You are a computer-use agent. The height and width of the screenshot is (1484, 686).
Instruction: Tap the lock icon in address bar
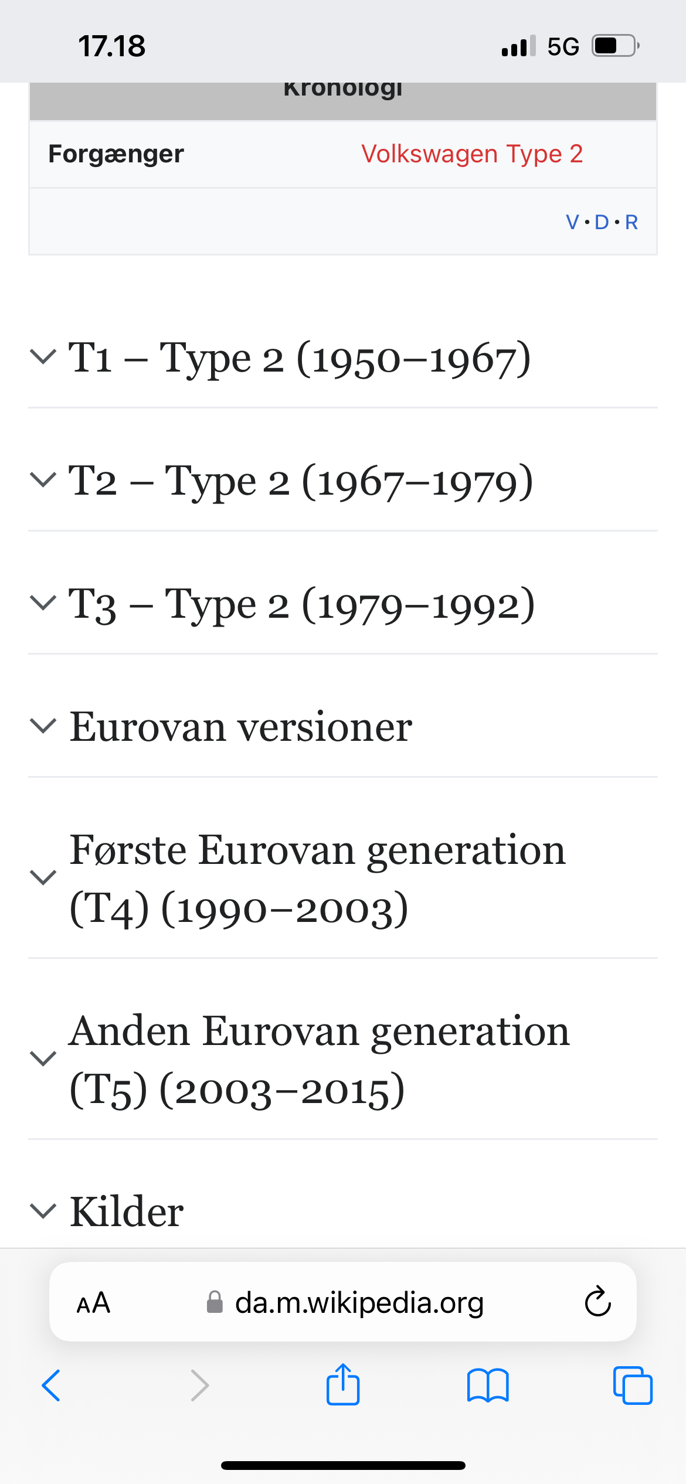[x=215, y=1302]
